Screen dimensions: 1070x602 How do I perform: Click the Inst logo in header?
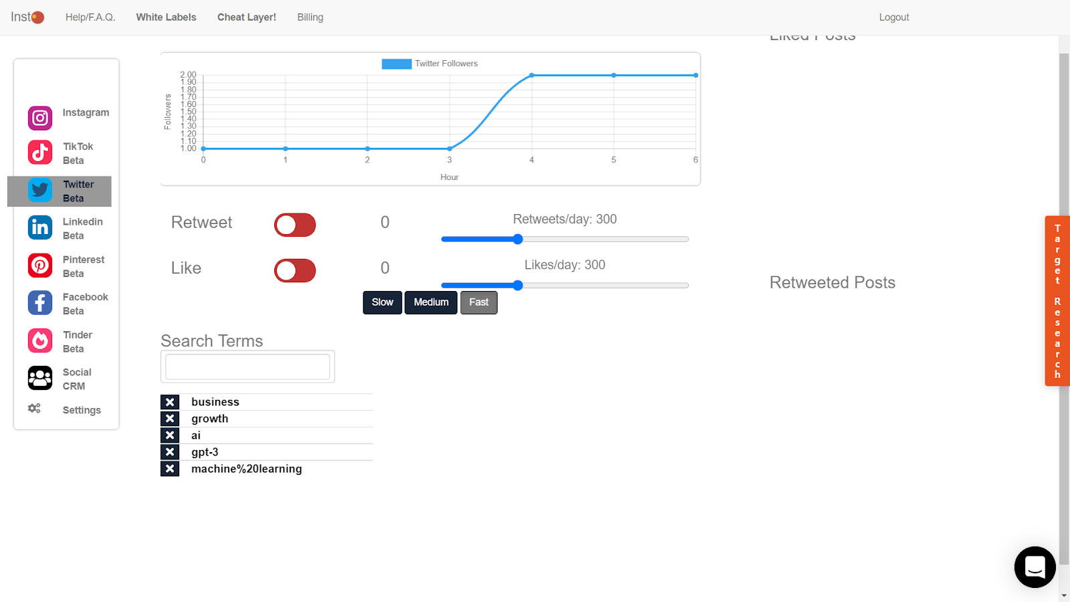pyautogui.click(x=27, y=17)
